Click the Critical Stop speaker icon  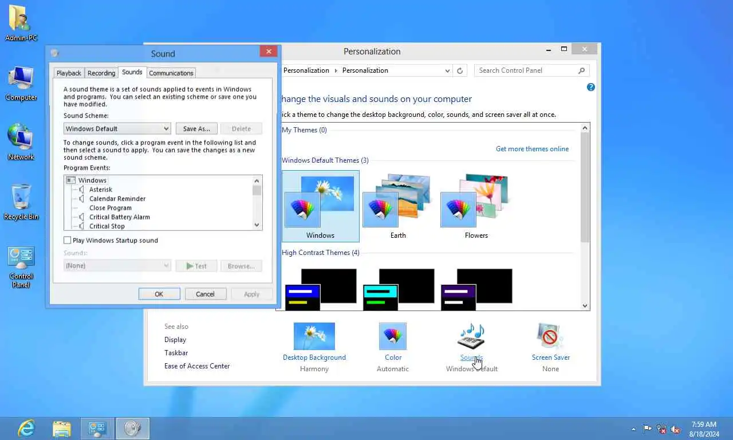coord(82,226)
